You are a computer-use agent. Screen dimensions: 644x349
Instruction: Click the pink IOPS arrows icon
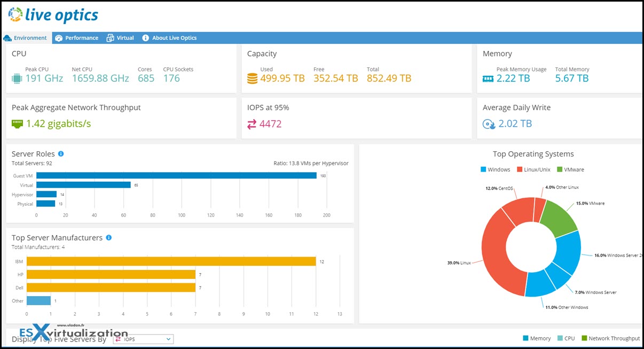tap(252, 123)
